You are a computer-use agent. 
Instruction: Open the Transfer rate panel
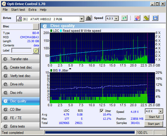click(x=21, y=59)
